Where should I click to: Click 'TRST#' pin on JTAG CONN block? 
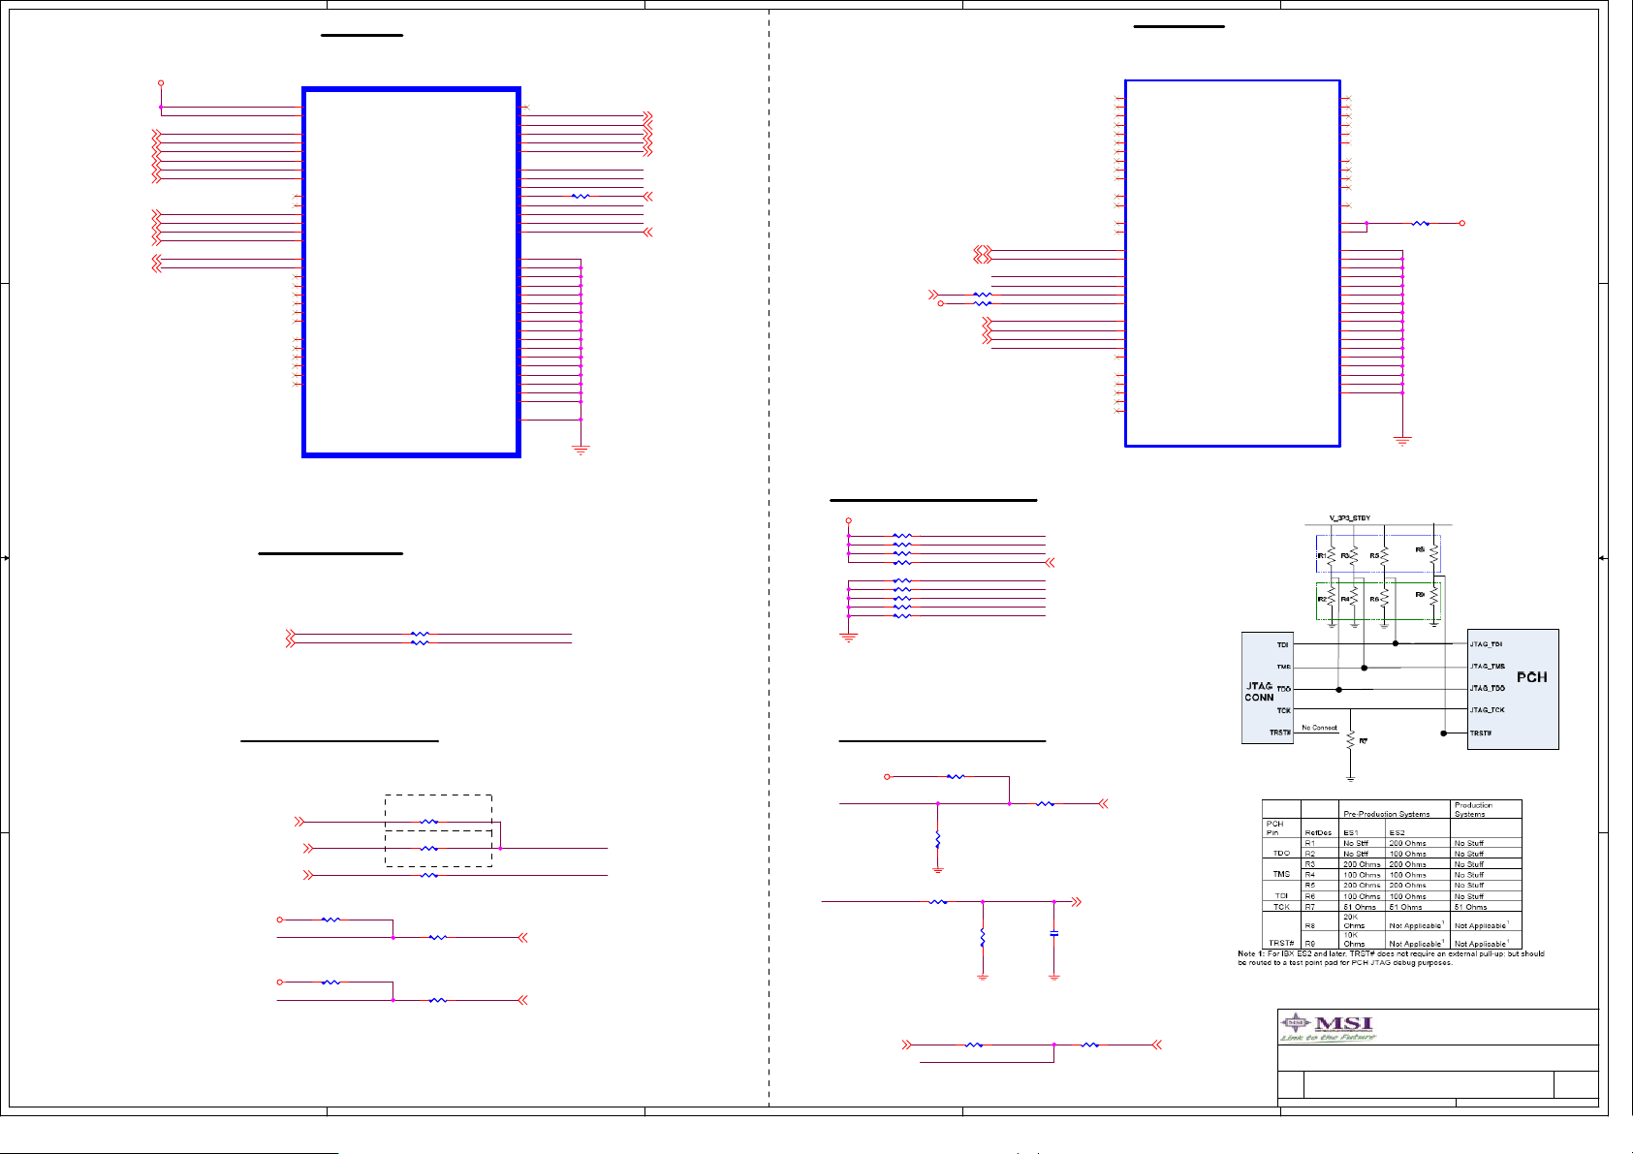pos(1280,733)
